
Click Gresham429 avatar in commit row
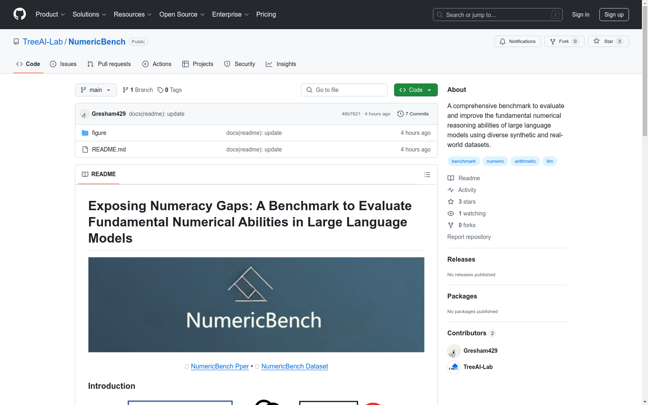(x=84, y=114)
